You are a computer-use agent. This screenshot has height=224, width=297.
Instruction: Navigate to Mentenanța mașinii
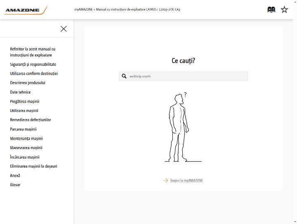pos(26,138)
